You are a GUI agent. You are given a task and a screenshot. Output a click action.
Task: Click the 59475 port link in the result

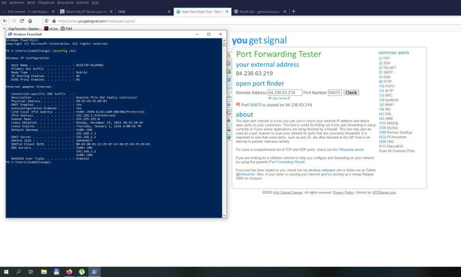pos(255,105)
